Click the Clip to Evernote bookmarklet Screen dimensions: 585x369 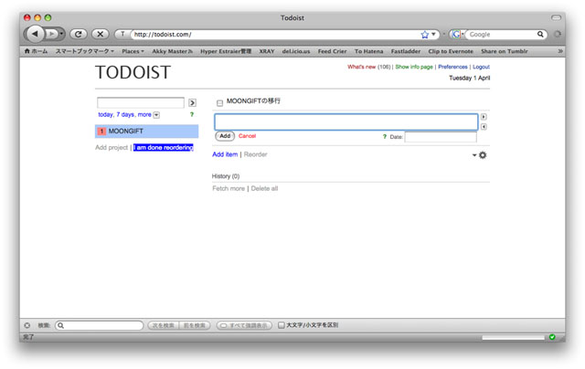click(x=451, y=51)
